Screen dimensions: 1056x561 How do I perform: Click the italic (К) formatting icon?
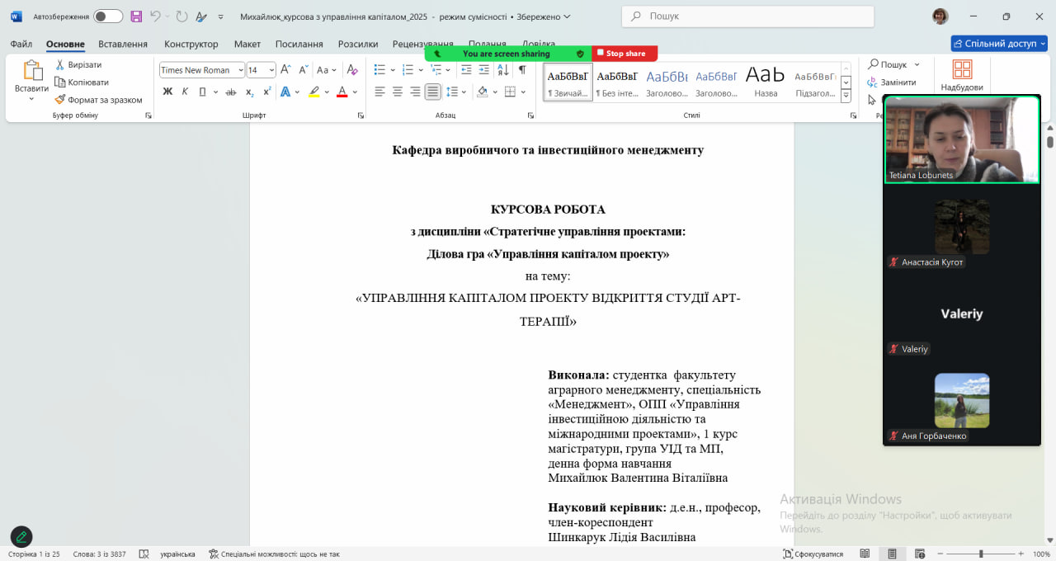(185, 92)
